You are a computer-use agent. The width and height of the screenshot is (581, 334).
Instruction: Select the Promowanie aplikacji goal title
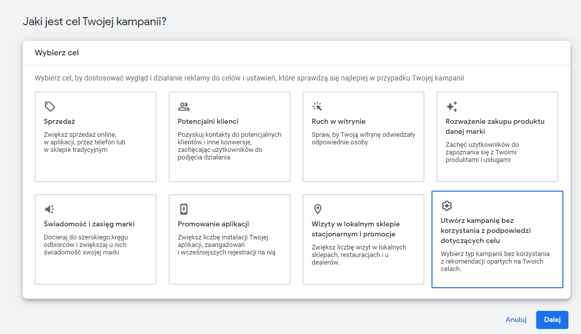pyautogui.click(x=213, y=224)
